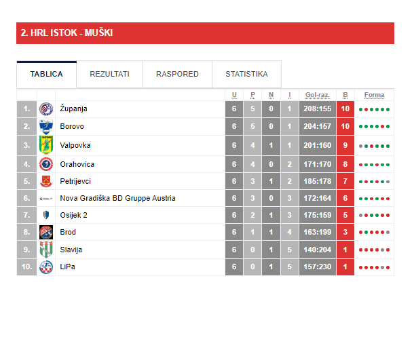
Task: Open the Rezultati tab
Action: [x=109, y=74]
